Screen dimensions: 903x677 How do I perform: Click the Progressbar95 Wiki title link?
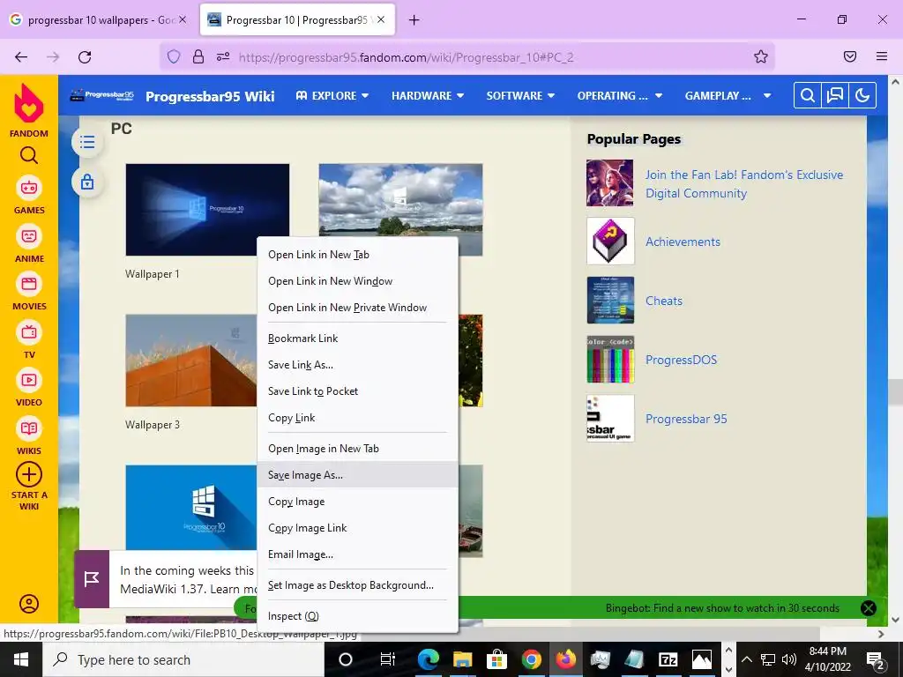210,96
